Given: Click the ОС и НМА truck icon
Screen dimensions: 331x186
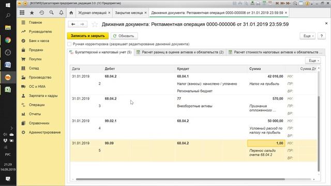Looking at the screenshot, I should (23, 86).
